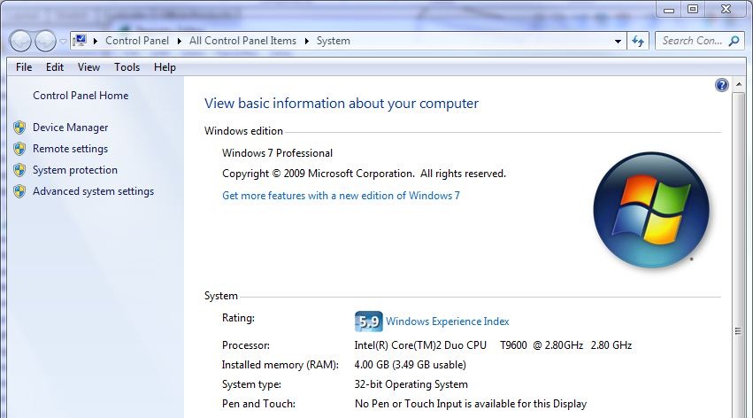The image size is (753, 418).
Task: Open the Edit menu
Action: pyautogui.click(x=55, y=67)
